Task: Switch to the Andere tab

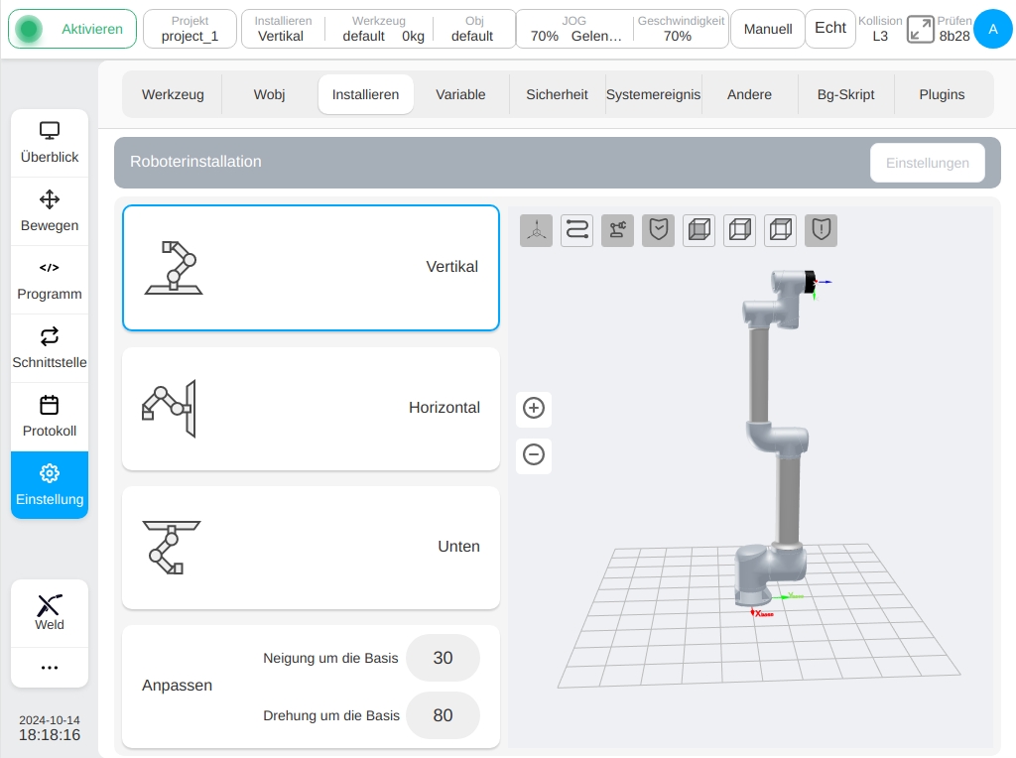Action: 750,94
